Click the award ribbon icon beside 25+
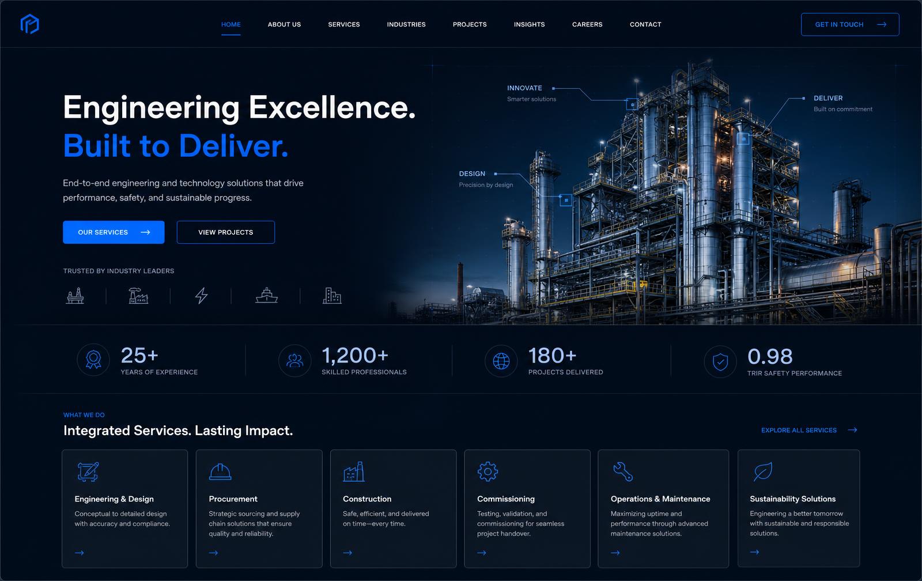 (93, 360)
